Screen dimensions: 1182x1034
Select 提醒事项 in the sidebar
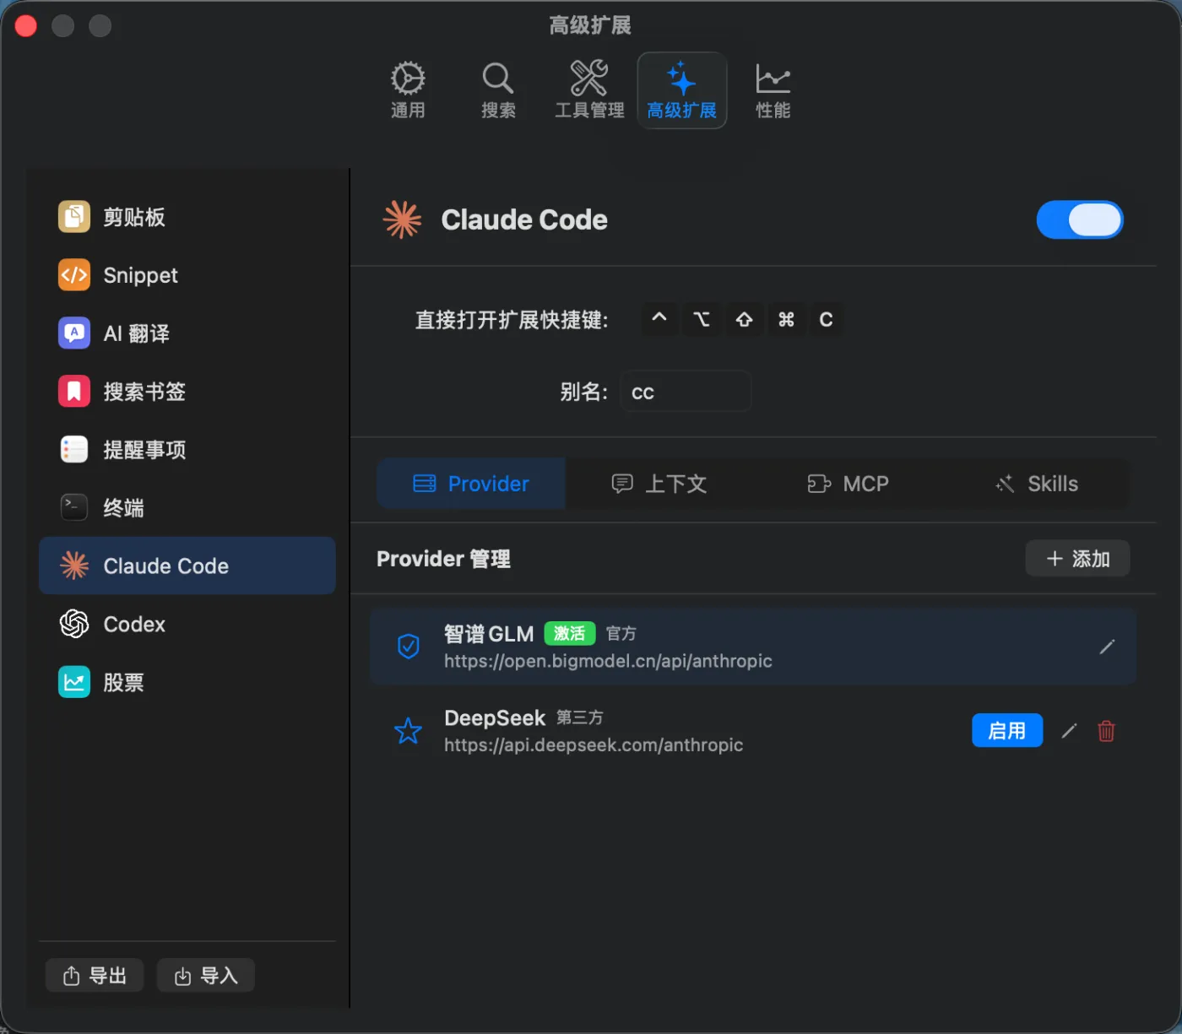[x=187, y=450]
